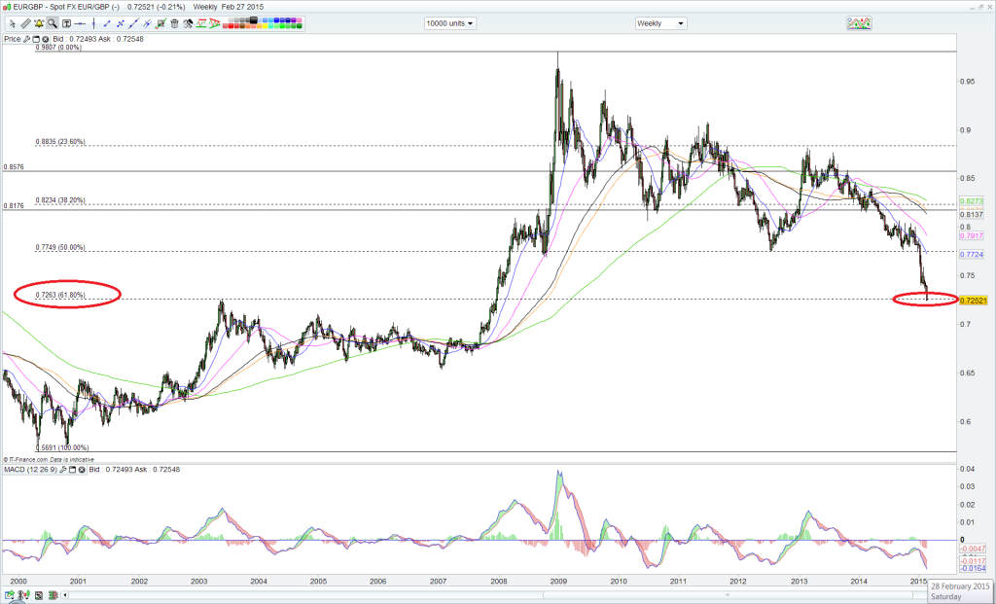Image resolution: width=996 pixels, height=604 pixels.
Task: Maximize the MACD panel window icon
Action: coord(72,470)
